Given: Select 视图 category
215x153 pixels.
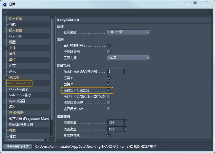Looking at the screenshot, I should pos(12,42).
